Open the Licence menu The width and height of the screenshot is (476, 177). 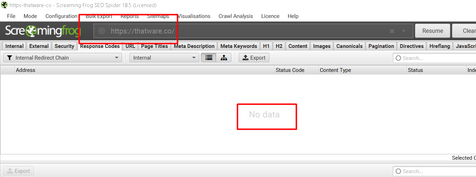pyautogui.click(x=270, y=16)
